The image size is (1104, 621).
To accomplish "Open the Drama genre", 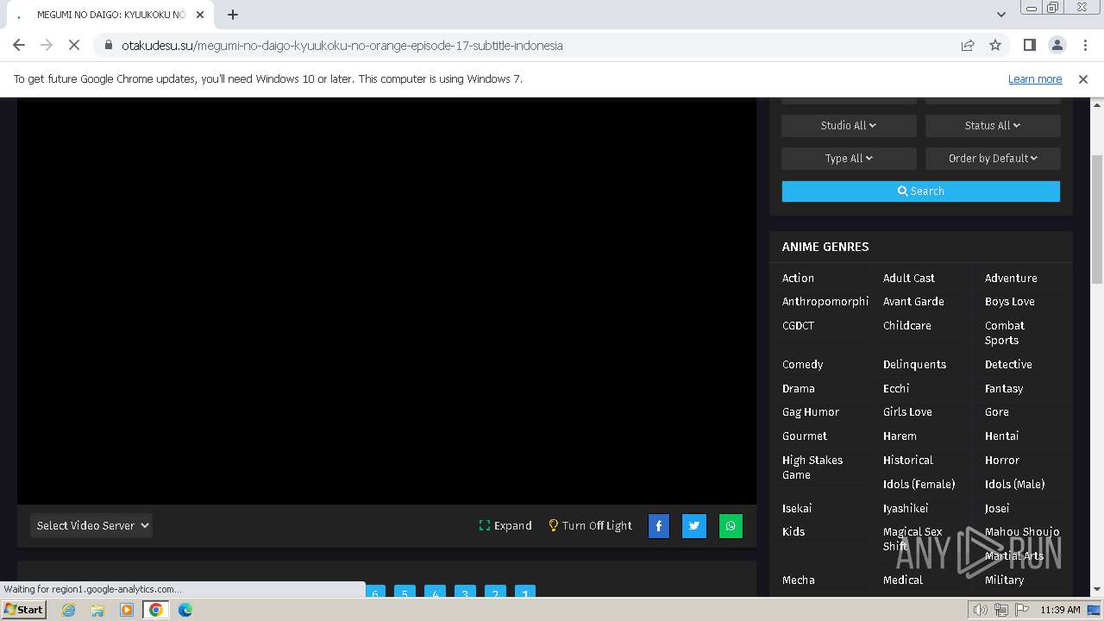I will click(799, 388).
